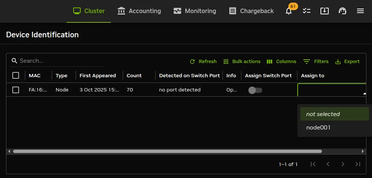Viewport: 372px width, 178px height.
Task: Open Bulk actions menu
Action: [x=242, y=62]
